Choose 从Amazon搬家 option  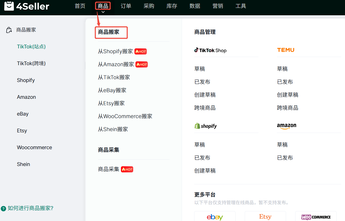tap(116, 64)
